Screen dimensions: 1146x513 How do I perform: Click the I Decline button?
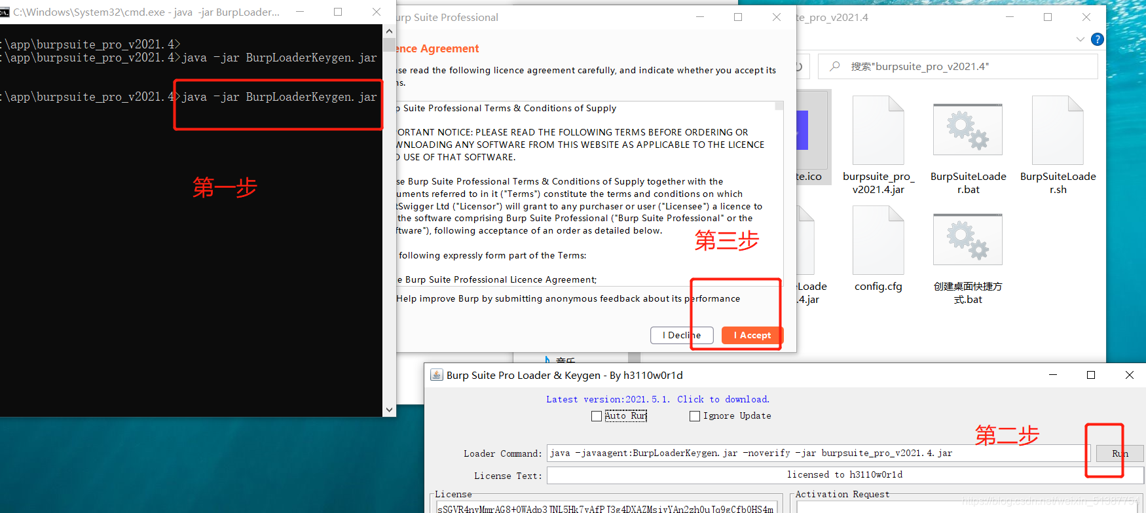coord(682,335)
